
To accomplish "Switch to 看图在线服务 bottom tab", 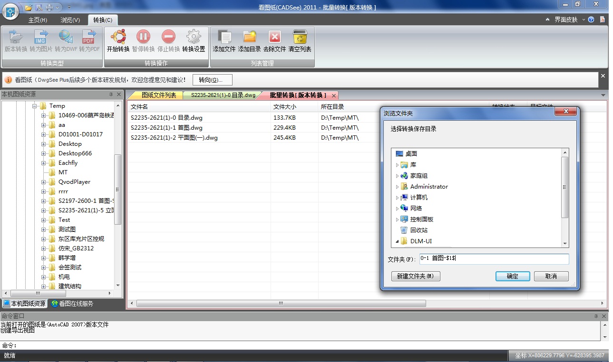I will tap(72, 304).
